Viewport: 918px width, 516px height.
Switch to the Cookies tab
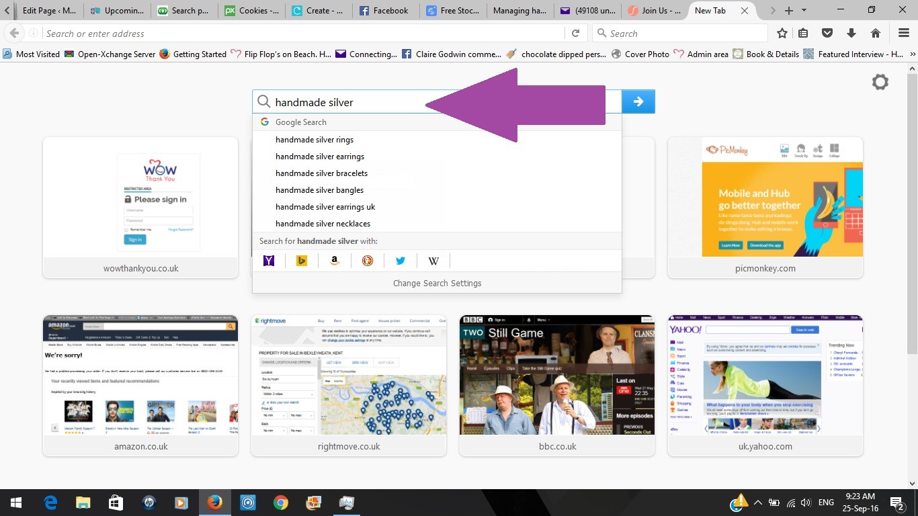(251, 11)
